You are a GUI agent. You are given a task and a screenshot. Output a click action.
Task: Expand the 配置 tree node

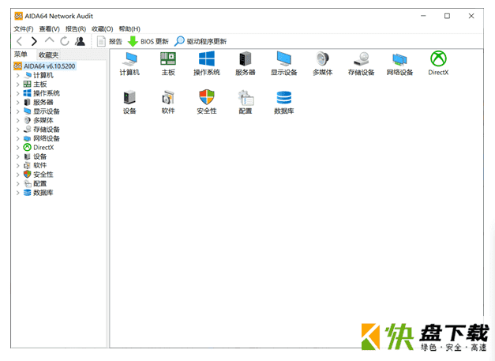(x=17, y=183)
